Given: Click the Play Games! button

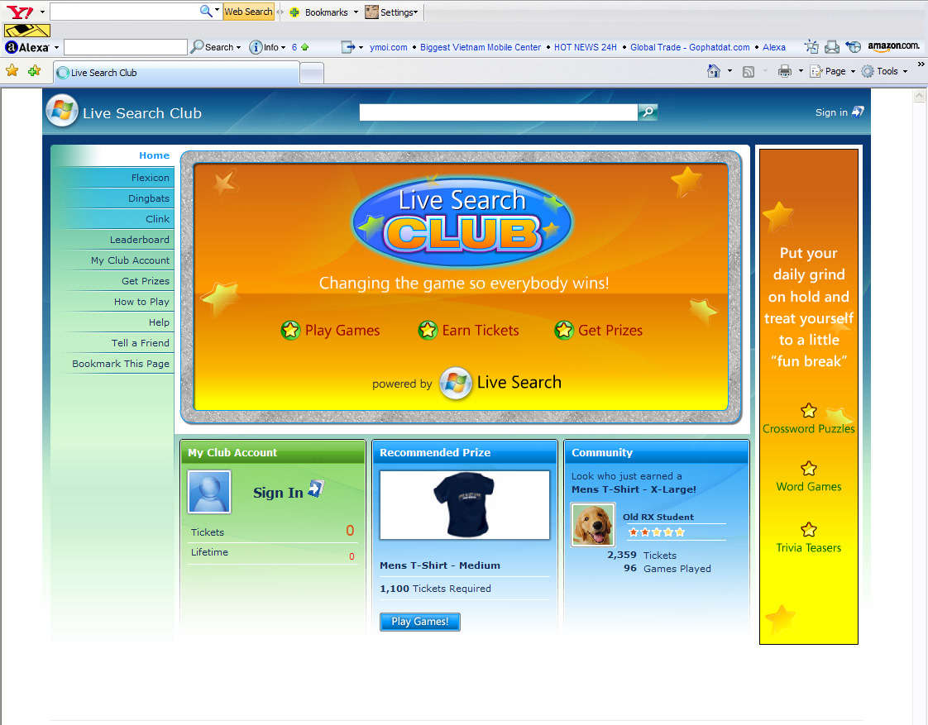Looking at the screenshot, I should [419, 622].
